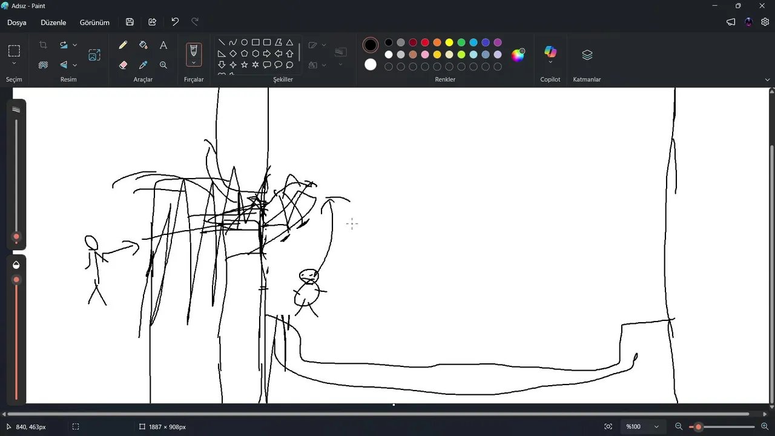775x436 pixels.
Task: Click the rectangular selection tool
Action: [14, 50]
